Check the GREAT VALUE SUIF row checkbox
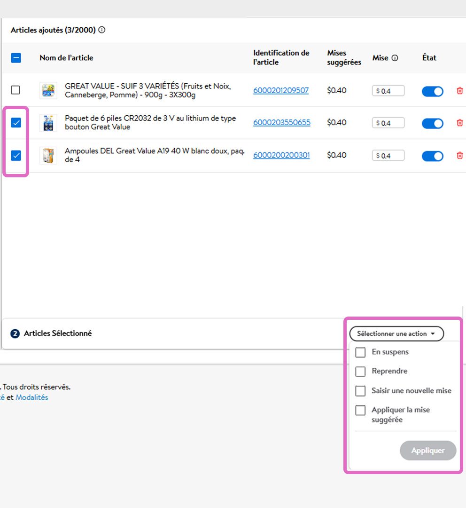 point(16,90)
